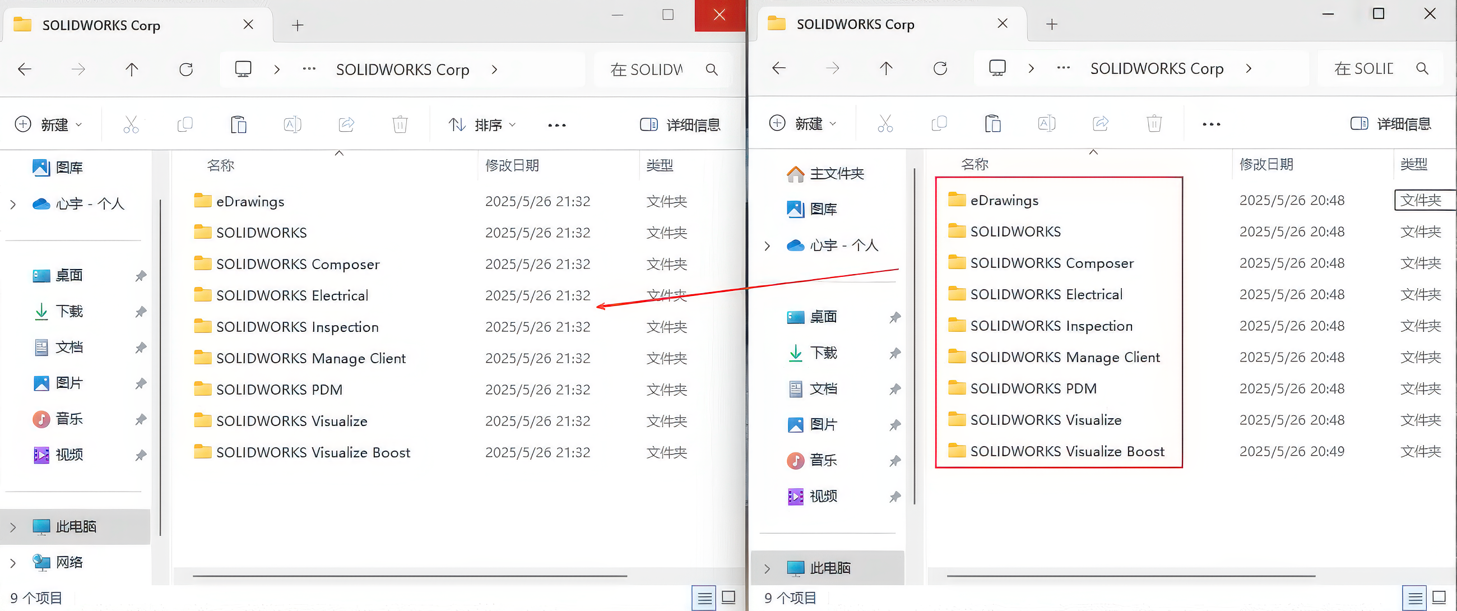The width and height of the screenshot is (1457, 611).
Task: Go up one level in right window
Action: click(x=887, y=68)
